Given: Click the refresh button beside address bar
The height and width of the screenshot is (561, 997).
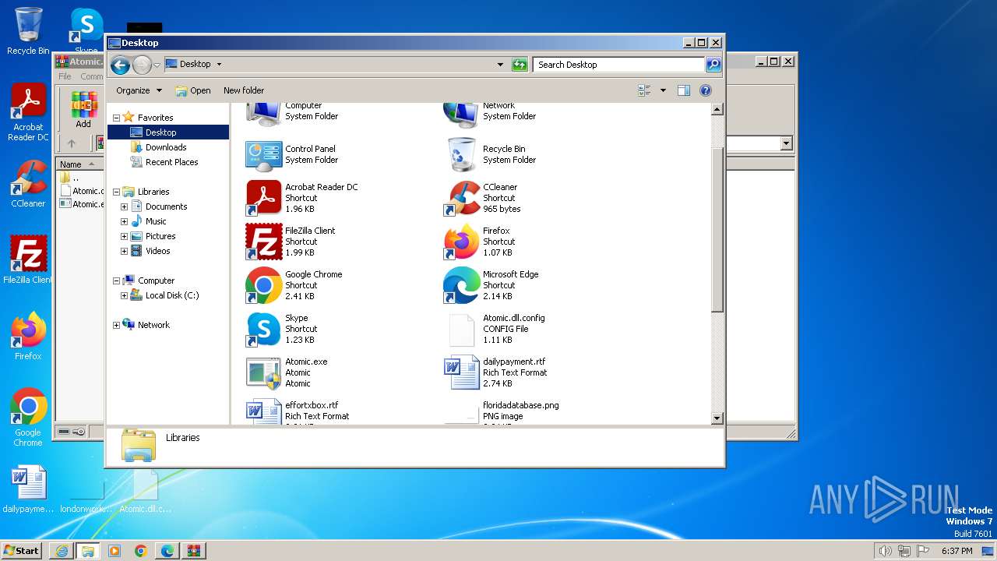Looking at the screenshot, I should (x=520, y=65).
